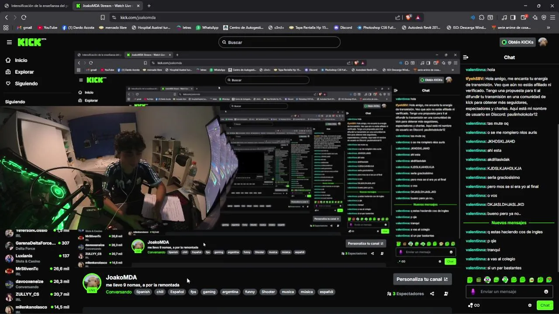Click JoakoMDA channel avatar with LIVE badge
559x314 pixels.
[92, 283]
